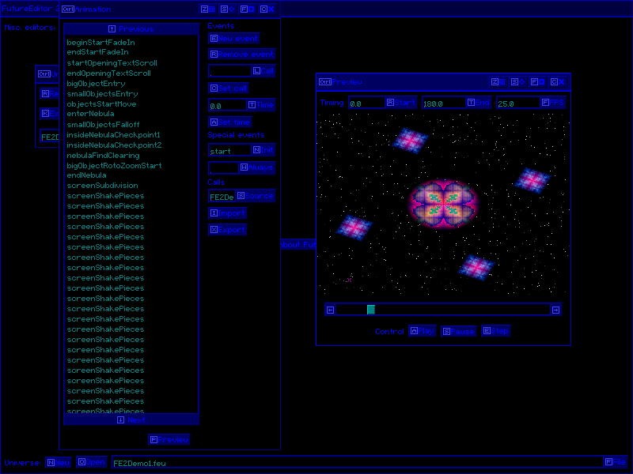Click the End time field in Preview
Image resolution: width=633 pixels, height=474 pixels.
443,103
